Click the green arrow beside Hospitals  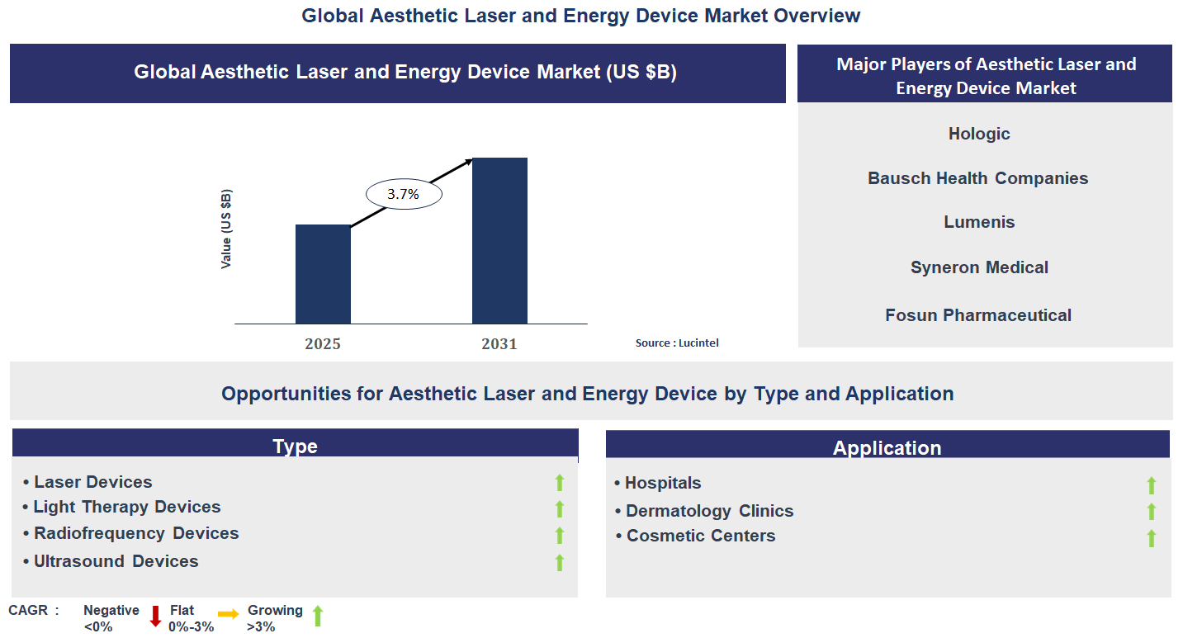pyautogui.click(x=1151, y=483)
